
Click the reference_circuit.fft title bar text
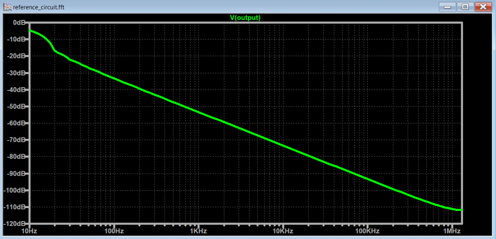click(x=39, y=7)
